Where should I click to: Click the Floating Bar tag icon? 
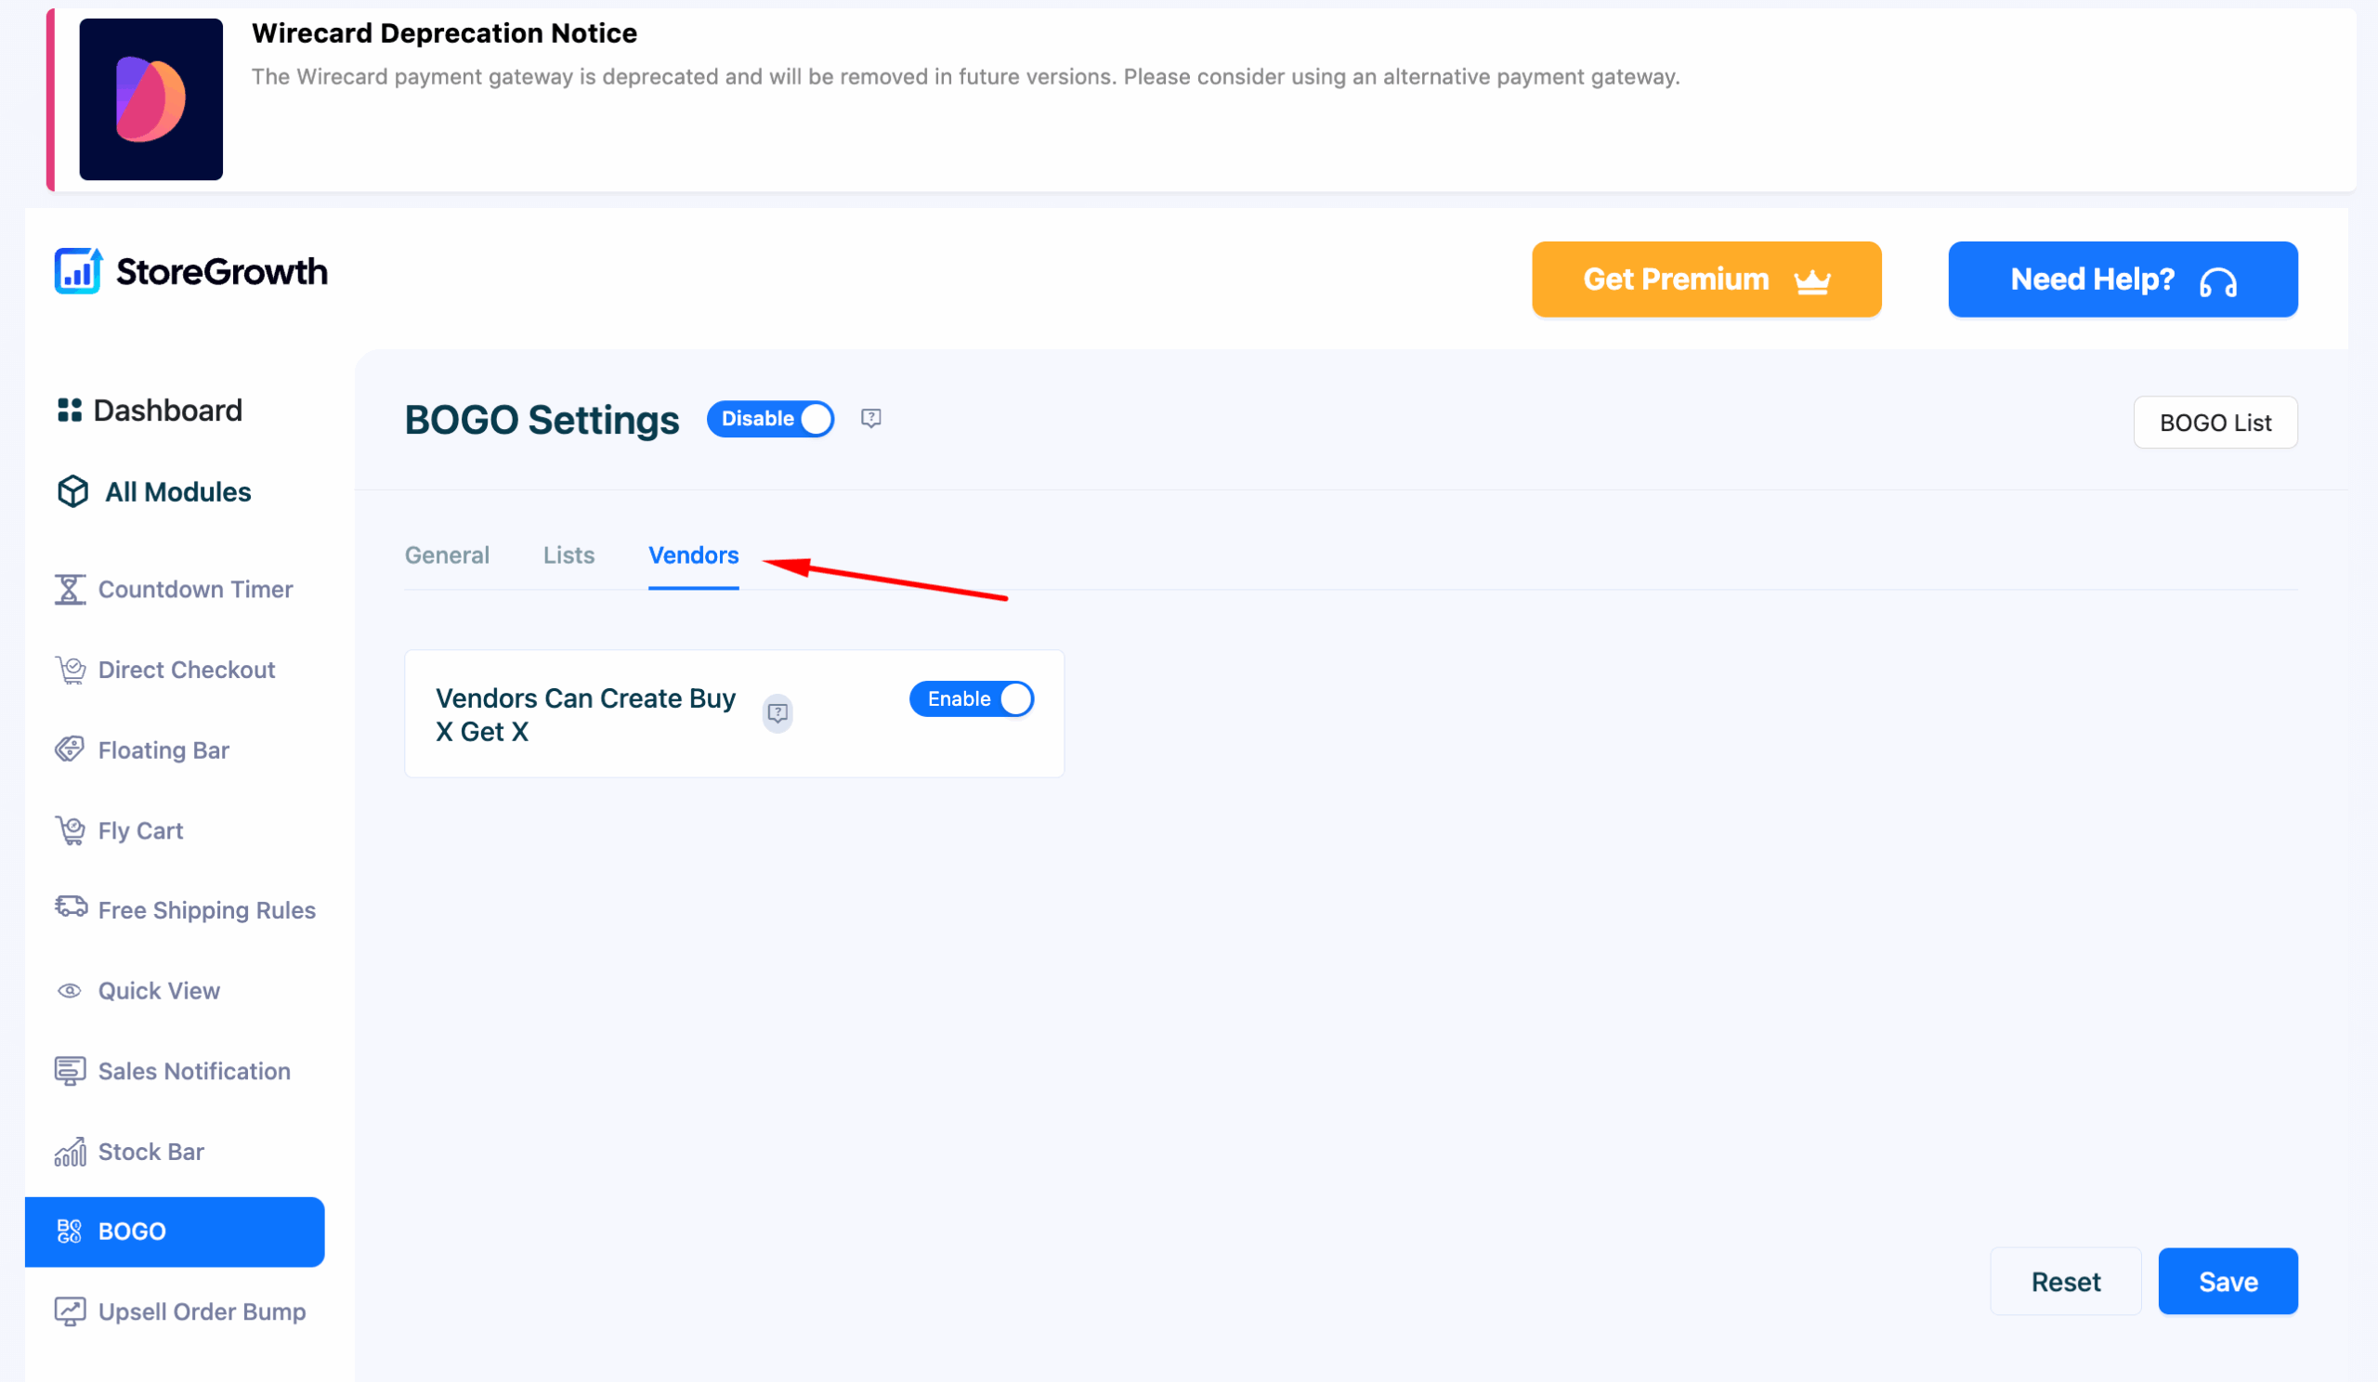[70, 750]
